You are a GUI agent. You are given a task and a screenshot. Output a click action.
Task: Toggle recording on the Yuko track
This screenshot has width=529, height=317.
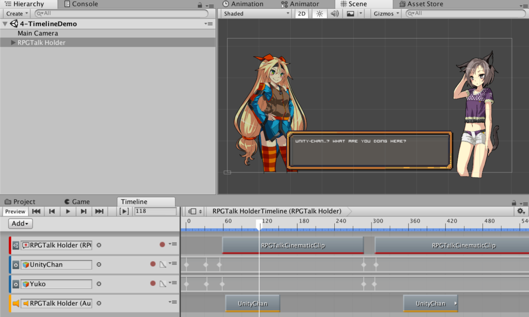tap(153, 283)
